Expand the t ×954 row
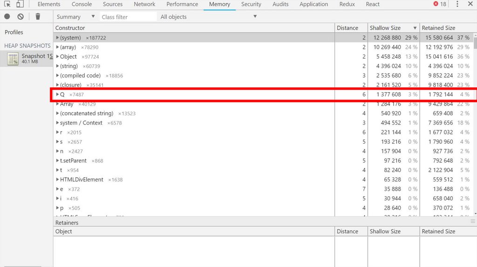This screenshot has height=267, width=477. (57, 170)
